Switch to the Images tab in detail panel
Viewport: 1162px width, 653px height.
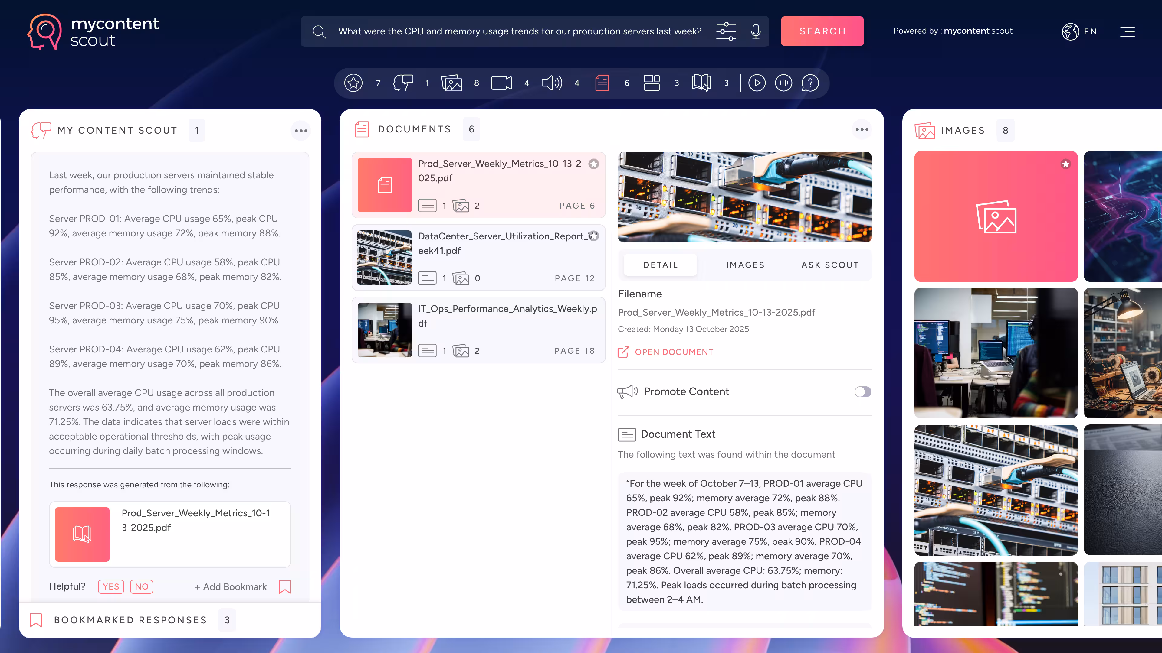(x=745, y=265)
